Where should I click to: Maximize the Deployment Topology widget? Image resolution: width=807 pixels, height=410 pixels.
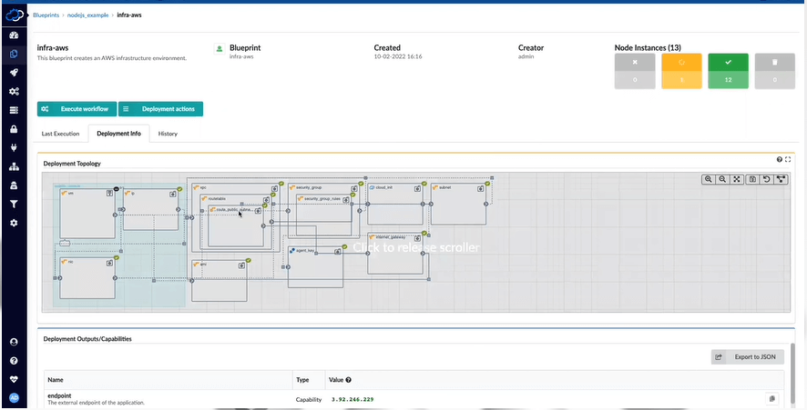point(788,160)
